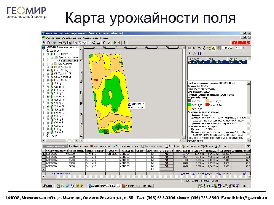The height and width of the screenshot is (205, 274).
Task: Tick the empty checkbox in the new blank table row
Action: [x=152, y=169]
